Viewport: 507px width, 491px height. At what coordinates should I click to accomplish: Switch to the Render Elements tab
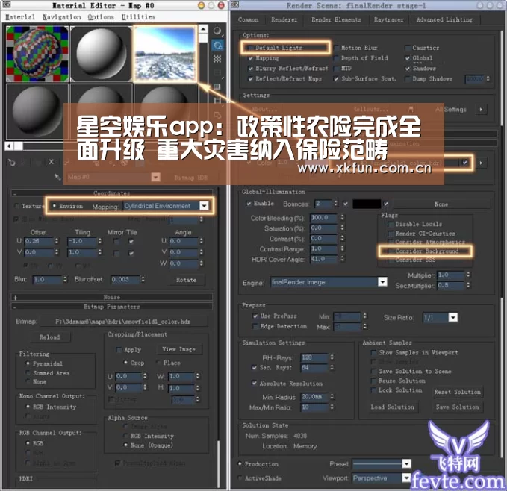tap(336, 19)
